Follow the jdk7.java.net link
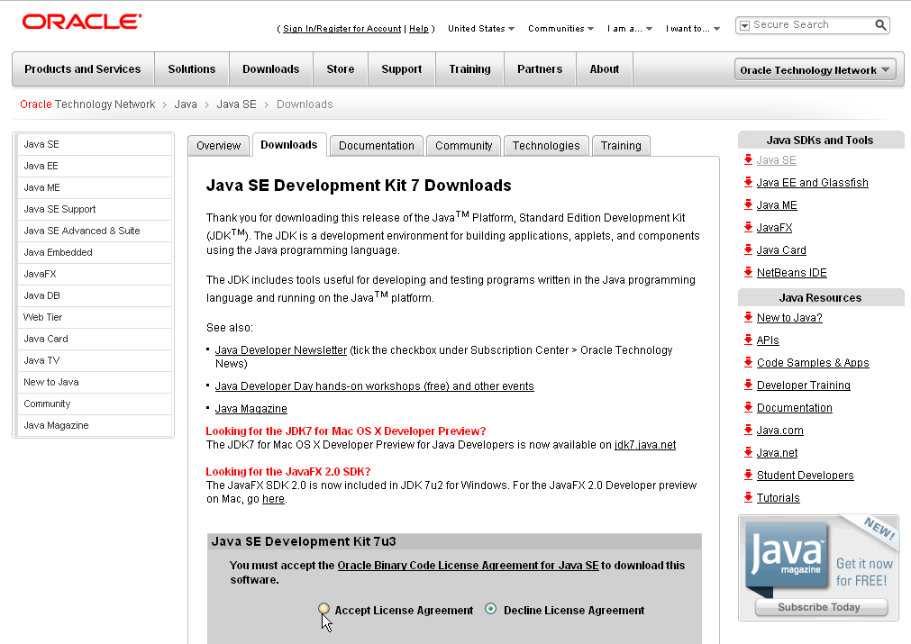The height and width of the screenshot is (644, 911). tap(645, 445)
